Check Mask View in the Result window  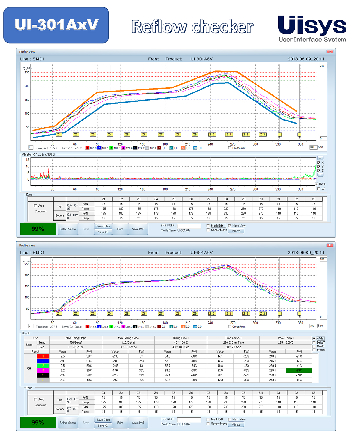coord(230,419)
